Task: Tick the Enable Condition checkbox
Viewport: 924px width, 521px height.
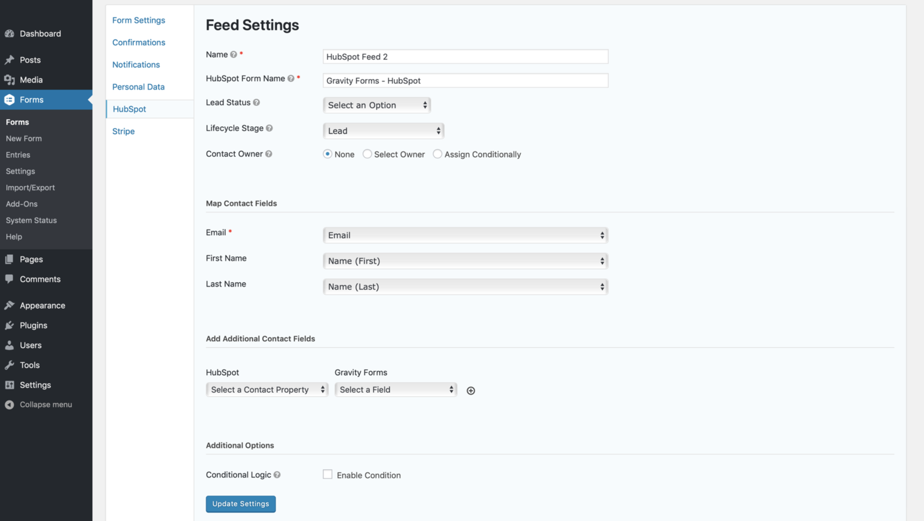Action: point(327,474)
